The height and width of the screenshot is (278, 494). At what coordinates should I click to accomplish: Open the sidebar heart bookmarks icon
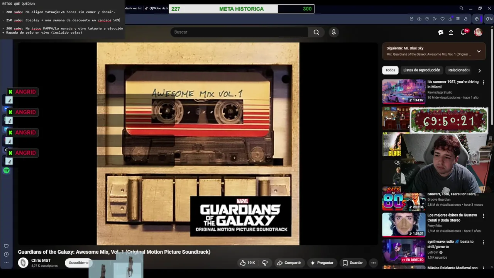click(6, 246)
